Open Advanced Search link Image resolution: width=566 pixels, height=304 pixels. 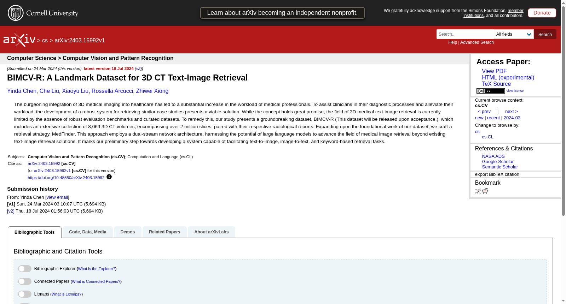(x=477, y=42)
